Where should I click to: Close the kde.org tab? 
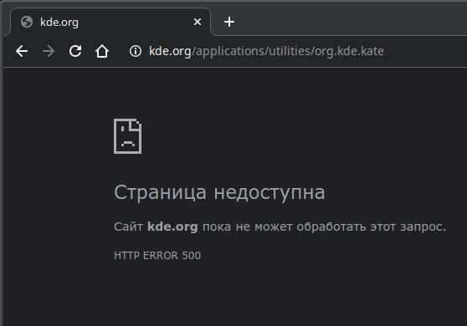click(x=198, y=22)
